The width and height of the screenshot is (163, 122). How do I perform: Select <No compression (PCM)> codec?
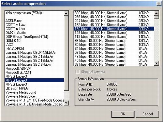[x=34, y=13]
